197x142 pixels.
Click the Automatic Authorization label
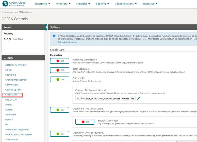(x=85, y=60)
